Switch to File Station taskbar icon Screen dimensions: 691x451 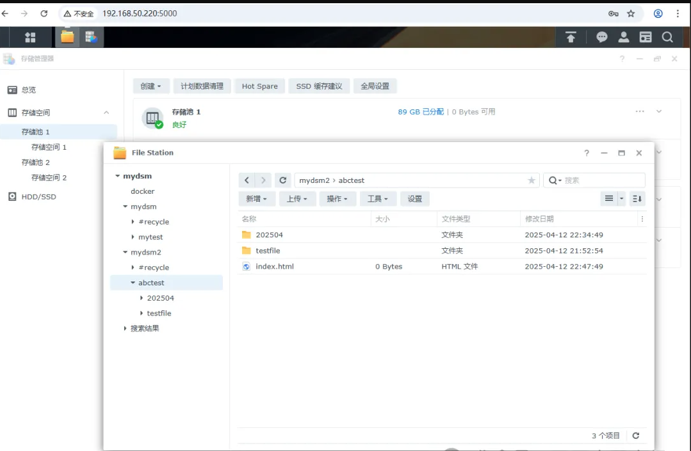click(67, 37)
